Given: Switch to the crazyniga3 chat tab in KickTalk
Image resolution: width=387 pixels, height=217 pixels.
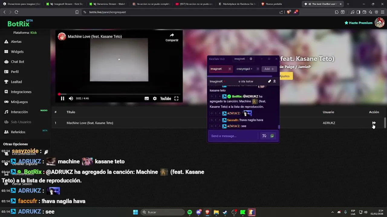Looking at the screenshot, I should (247, 69).
